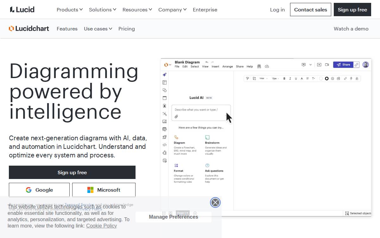Viewport: 380px width, 238px height.
Task: Click the Lucid AI sparkle icon in sidebar
Action: click(x=165, y=75)
